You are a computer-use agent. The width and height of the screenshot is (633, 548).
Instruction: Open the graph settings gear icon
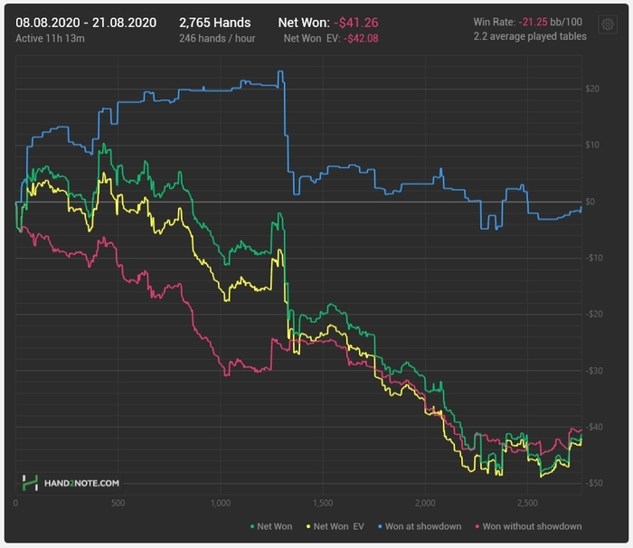607,24
